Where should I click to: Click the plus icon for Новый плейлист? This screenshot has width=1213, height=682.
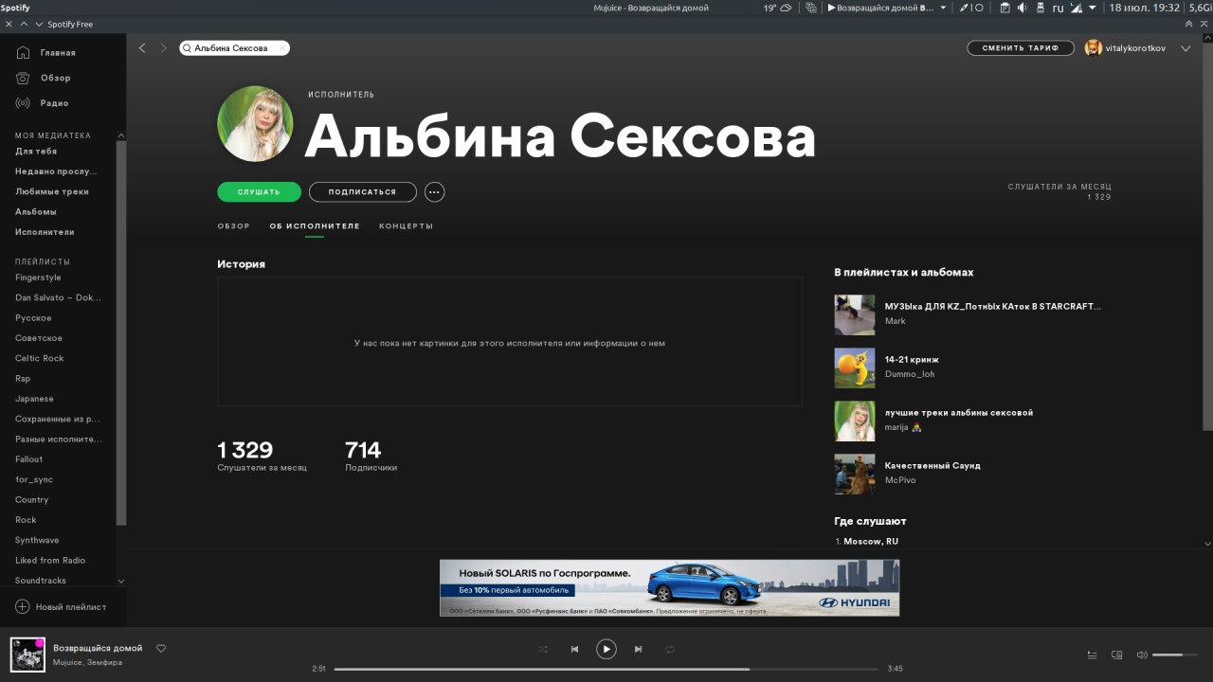coord(23,606)
